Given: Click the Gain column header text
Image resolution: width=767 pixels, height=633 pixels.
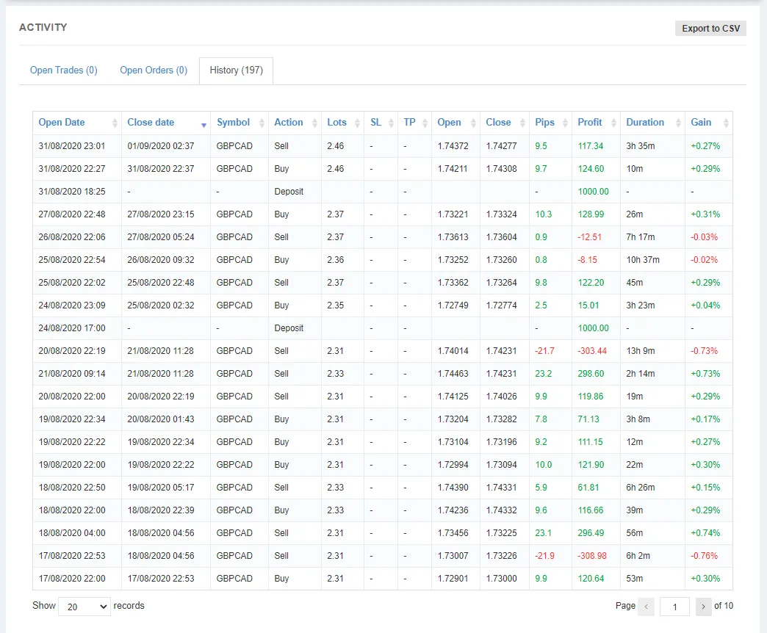Looking at the screenshot, I should pos(701,122).
